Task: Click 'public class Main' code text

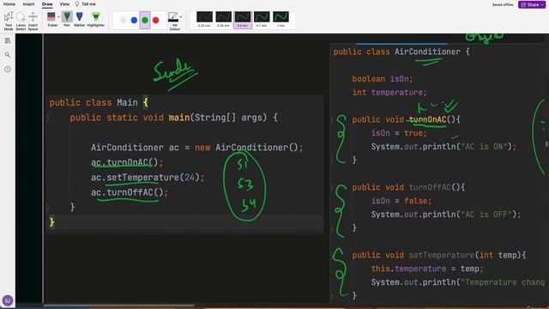Action: (x=94, y=103)
